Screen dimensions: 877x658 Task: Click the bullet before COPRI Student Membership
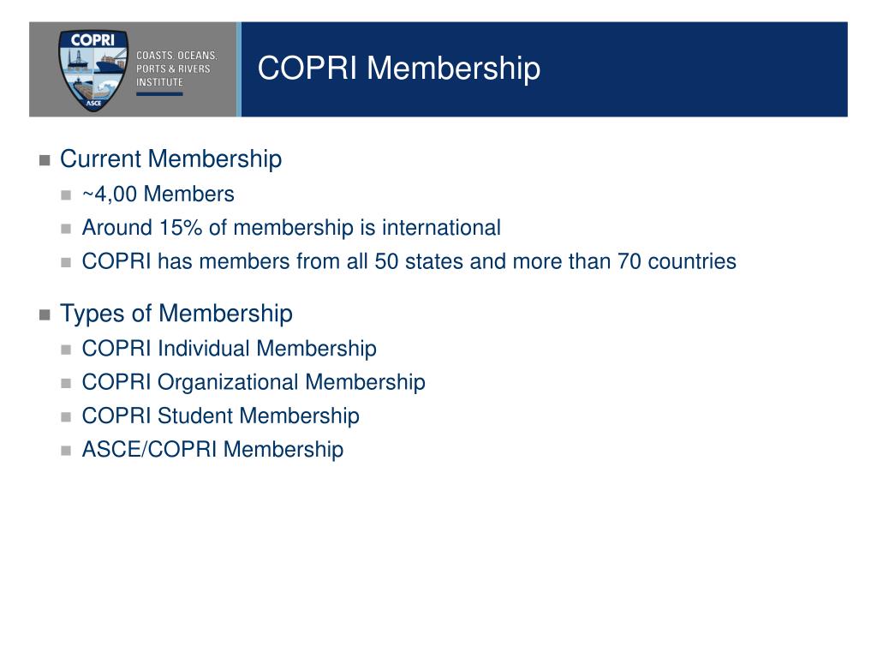coord(66,417)
